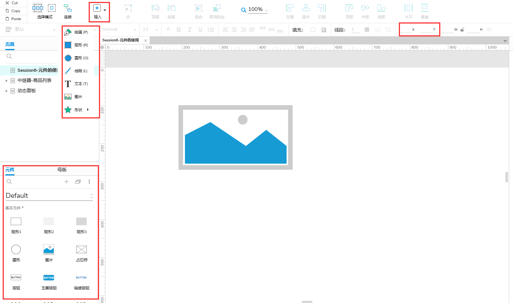The width and height of the screenshot is (513, 303).
Task: Toggle bold formatting
Action: pyautogui.click(x=179, y=30)
